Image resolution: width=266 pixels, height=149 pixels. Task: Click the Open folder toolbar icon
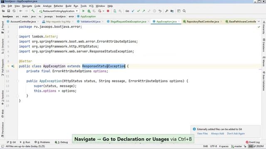pos(3,11)
